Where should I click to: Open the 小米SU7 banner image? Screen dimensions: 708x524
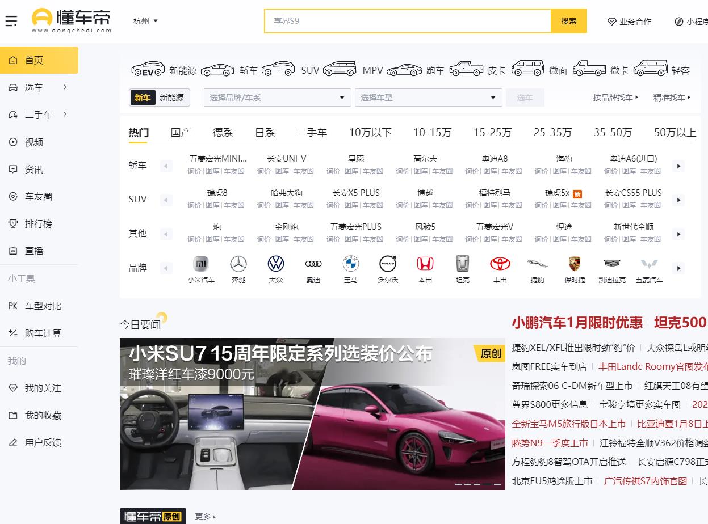312,414
